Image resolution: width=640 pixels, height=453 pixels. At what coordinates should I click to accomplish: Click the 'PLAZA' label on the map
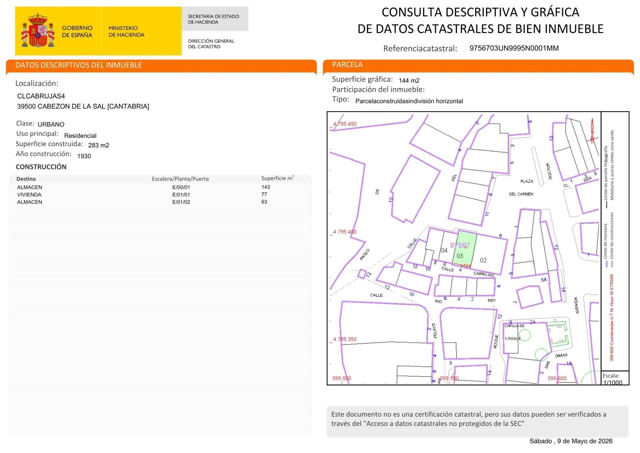[x=527, y=181]
